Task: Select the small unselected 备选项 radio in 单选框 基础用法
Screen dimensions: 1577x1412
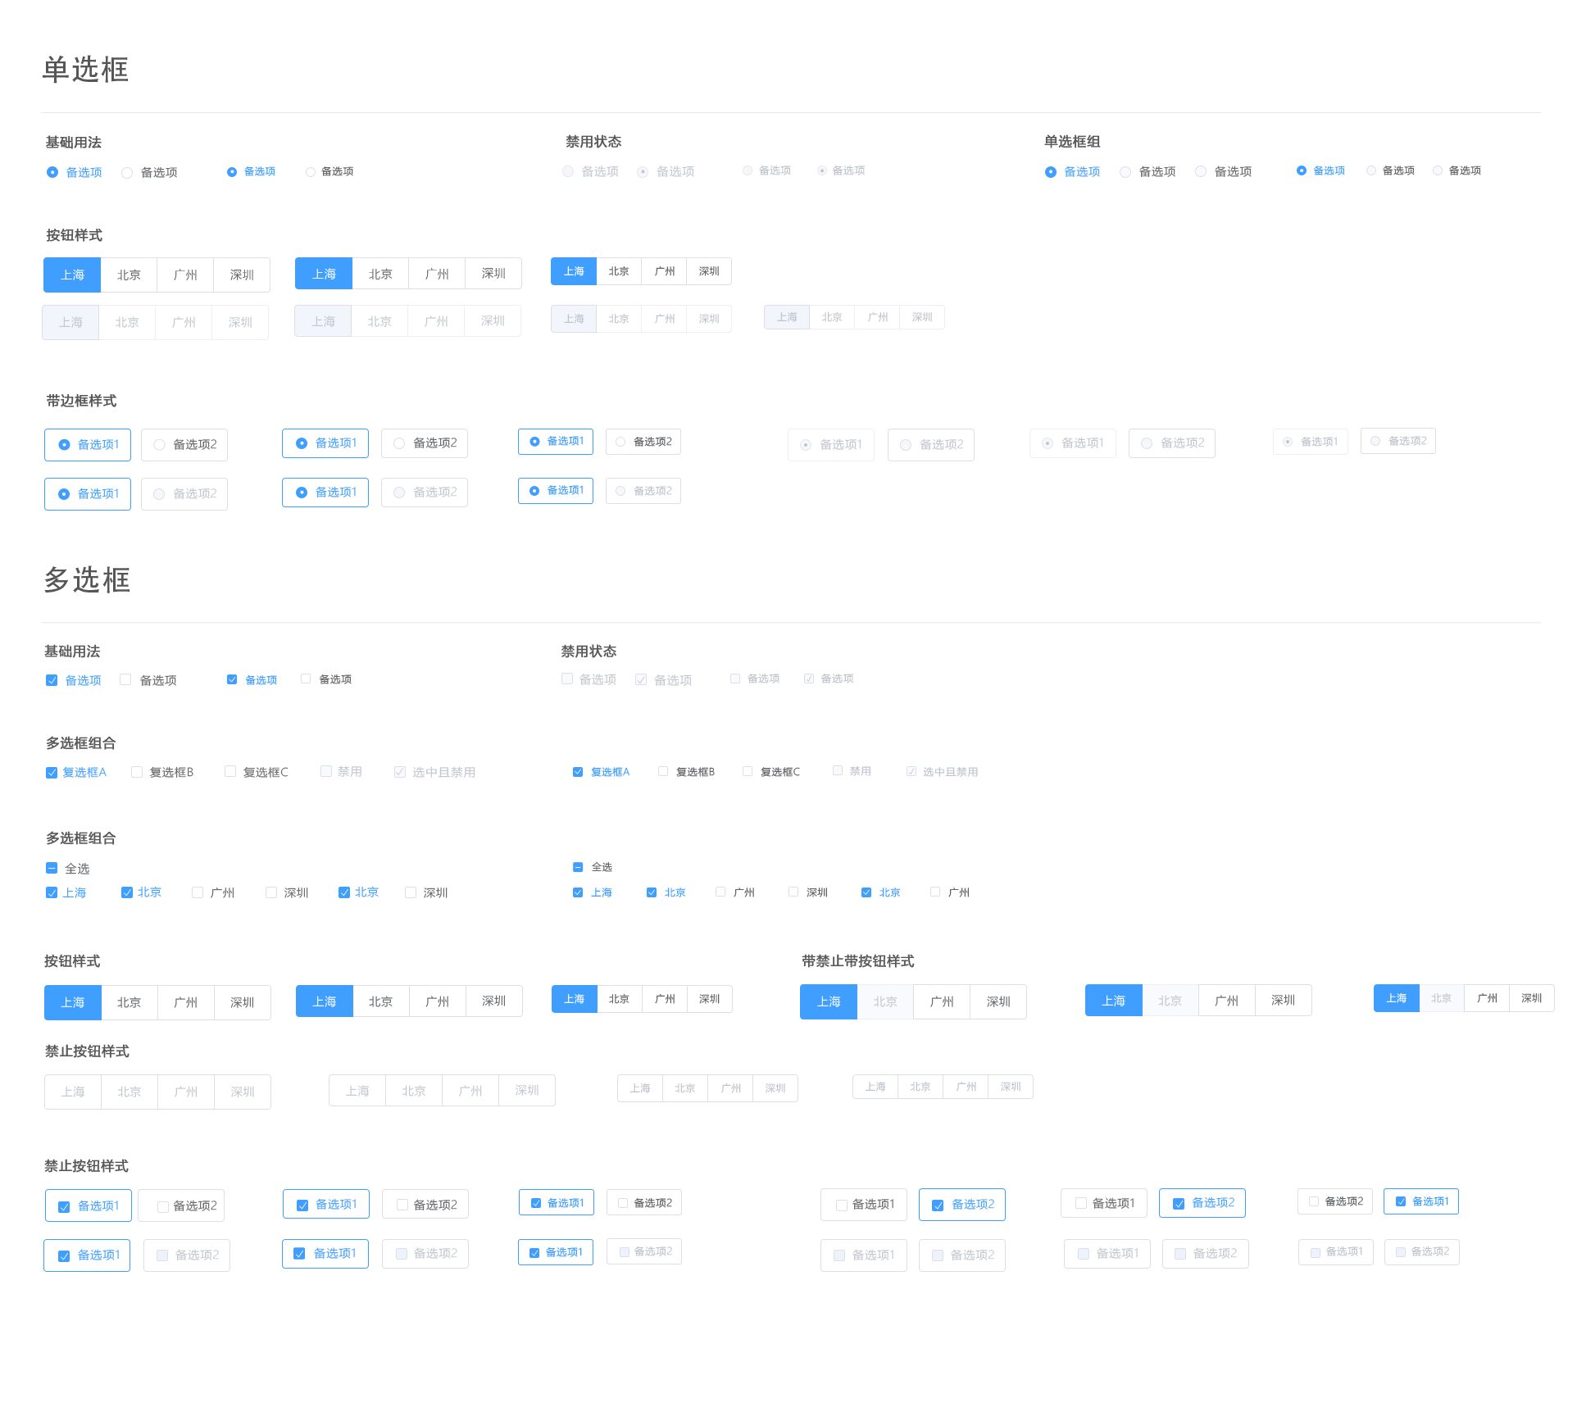Action: [311, 172]
